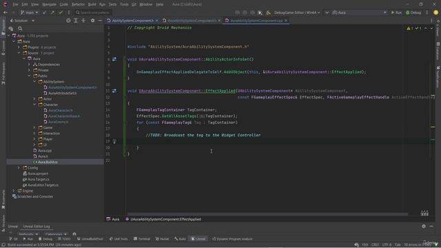
Task: Open the Solution panel settings gear
Action: tap(92, 21)
